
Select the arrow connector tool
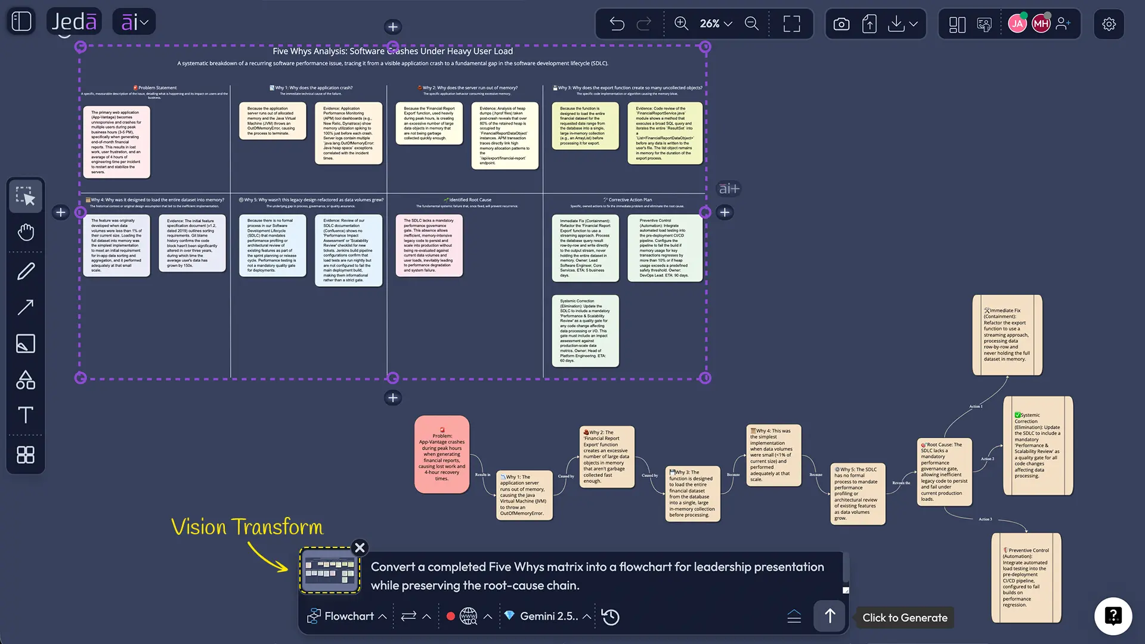tap(26, 308)
